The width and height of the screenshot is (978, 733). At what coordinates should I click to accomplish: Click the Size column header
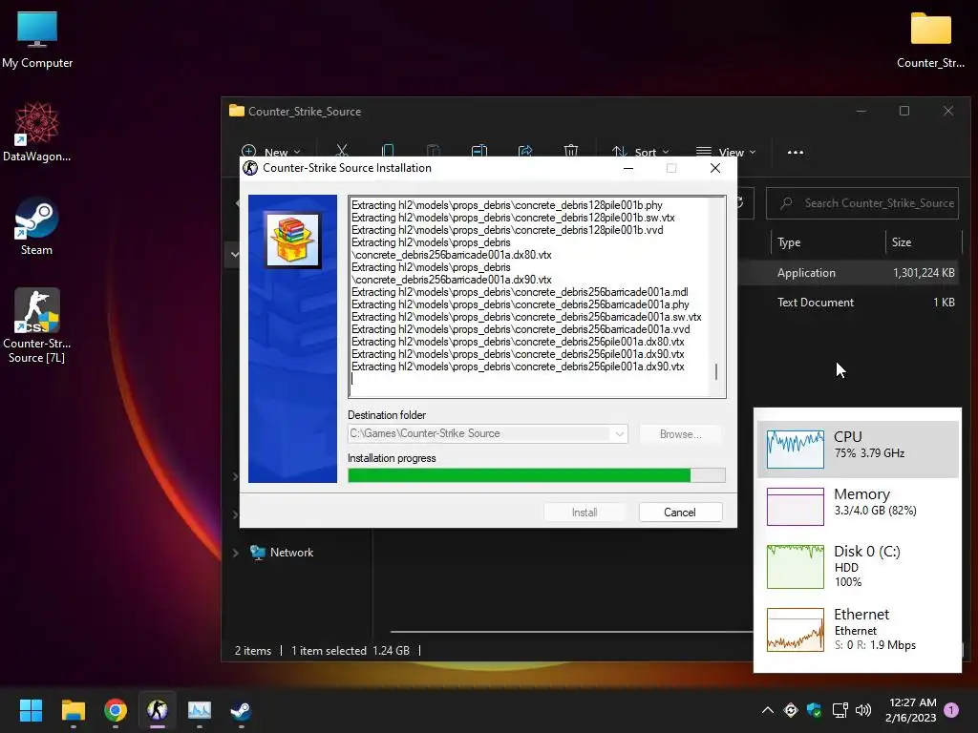pyautogui.click(x=902, y=242)
